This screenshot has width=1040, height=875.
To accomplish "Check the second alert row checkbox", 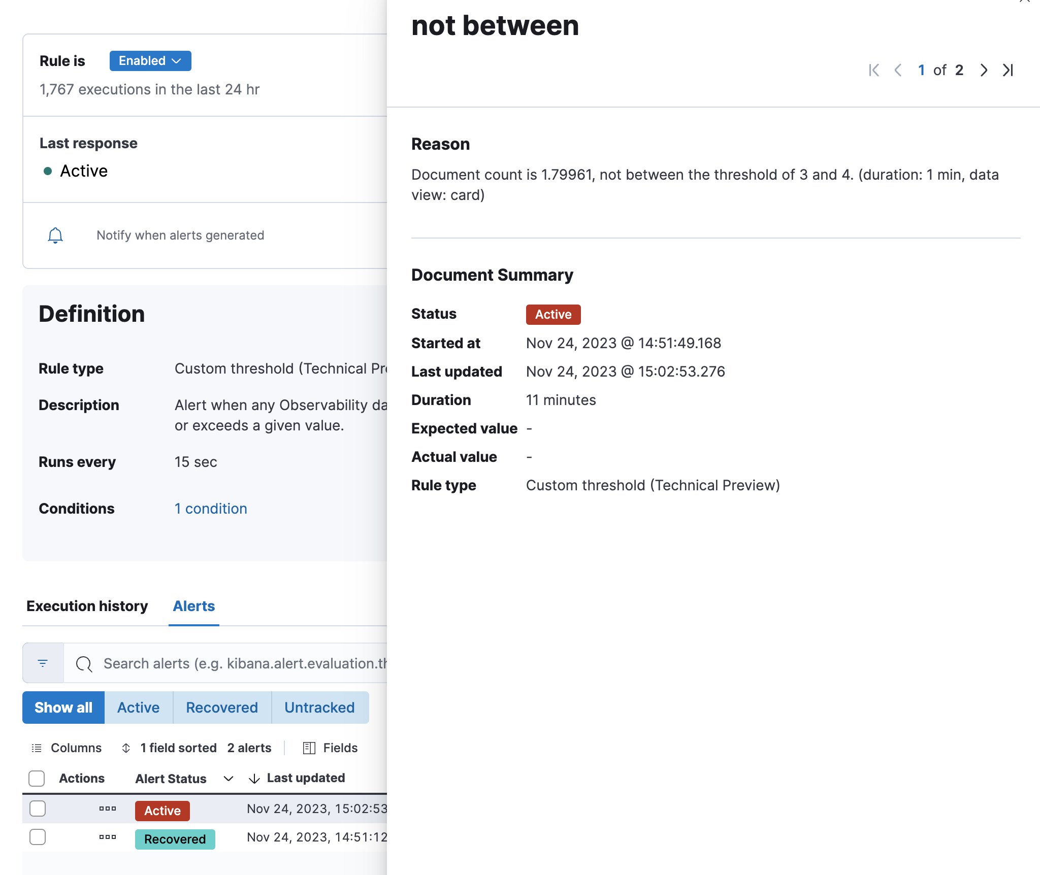I will 37,836.
